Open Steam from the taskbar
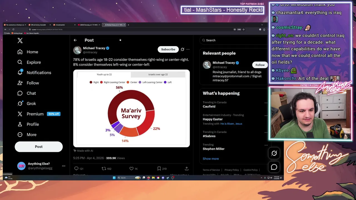The height and width of the screenshot is (200, 356). 168,178
